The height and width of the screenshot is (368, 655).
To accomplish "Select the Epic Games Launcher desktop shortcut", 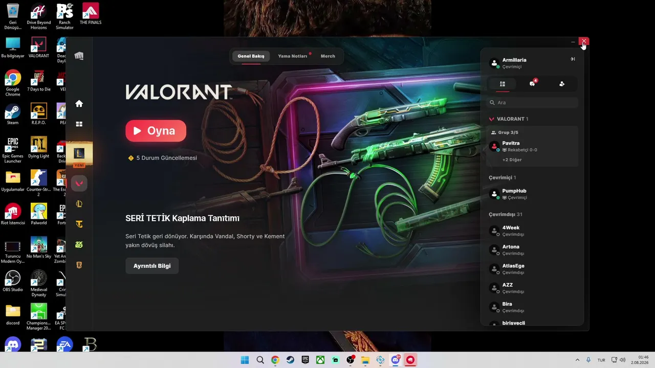I will coord(13,150).
